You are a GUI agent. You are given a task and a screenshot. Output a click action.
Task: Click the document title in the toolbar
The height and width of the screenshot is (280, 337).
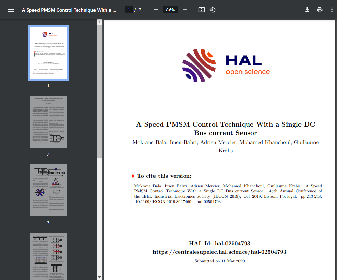tap(69, 10)
